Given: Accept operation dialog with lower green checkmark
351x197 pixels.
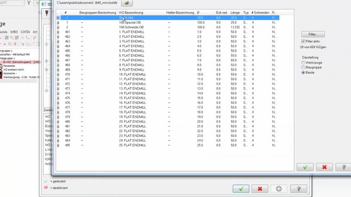Looking at the screenshot, I should pyautogui.click(x=241, y=189).
